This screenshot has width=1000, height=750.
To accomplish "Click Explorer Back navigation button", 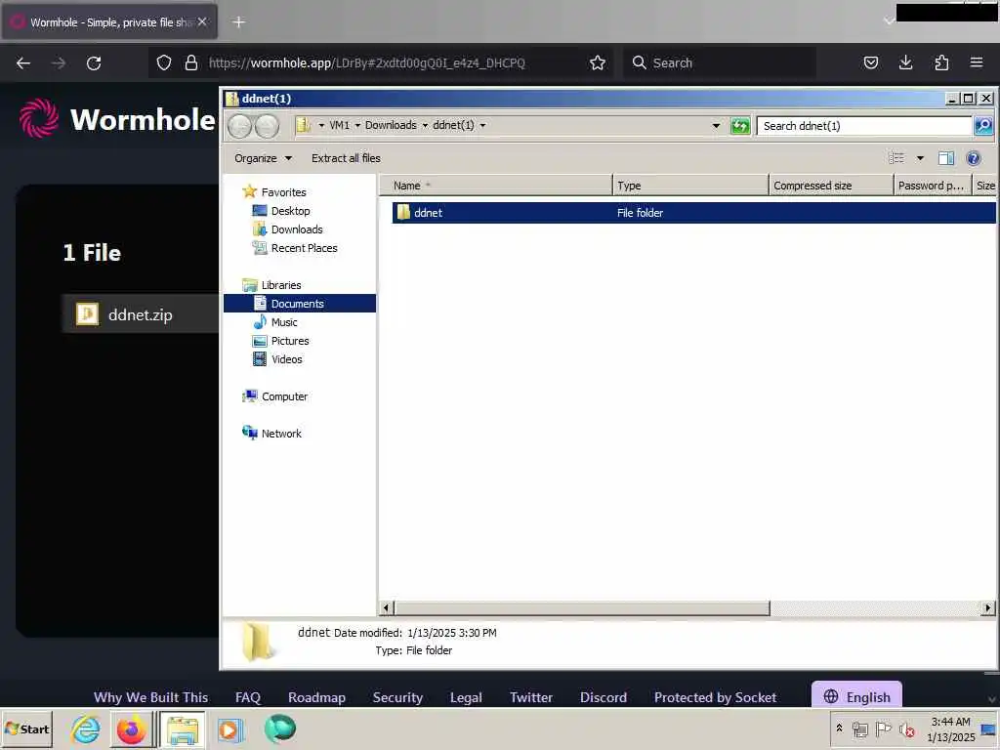I will click(x=240, y=126).
